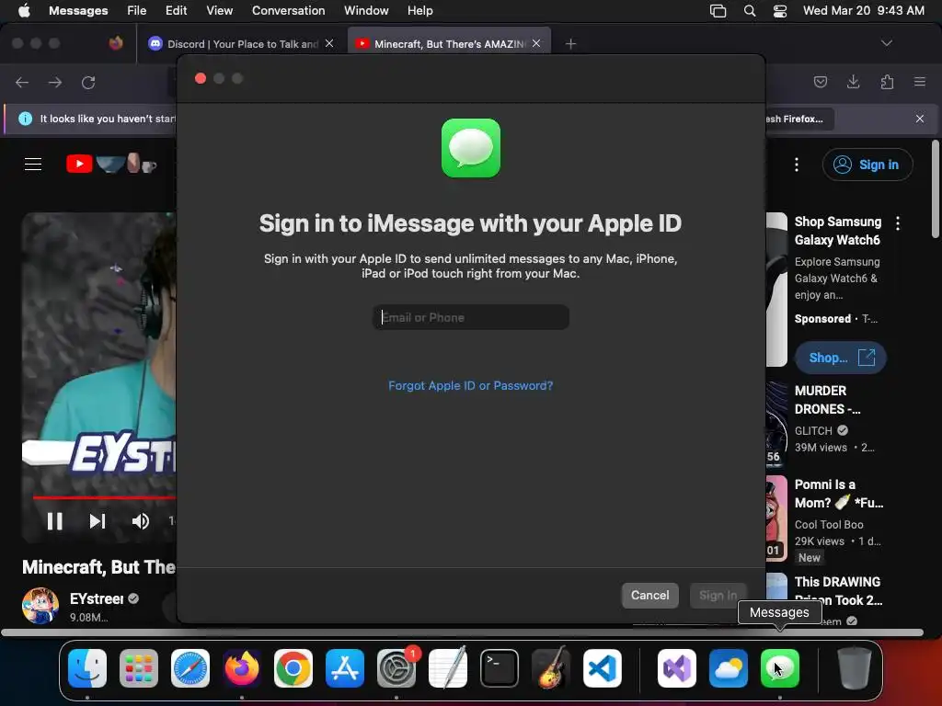Go forward in the Firefox window
The image size is (942, 706).
[x=55, y=82]
